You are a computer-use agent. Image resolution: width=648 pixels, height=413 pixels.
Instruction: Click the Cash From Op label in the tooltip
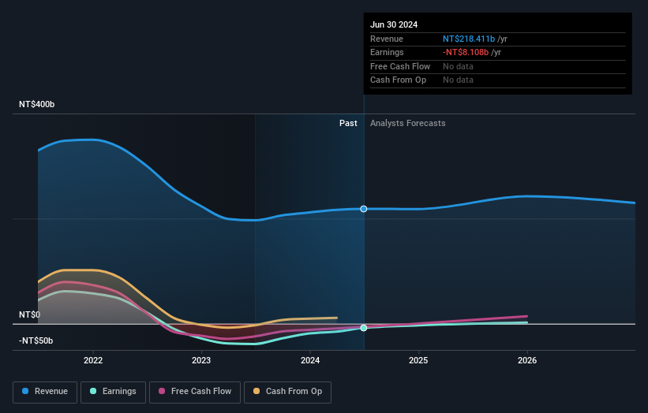point(398,80)
